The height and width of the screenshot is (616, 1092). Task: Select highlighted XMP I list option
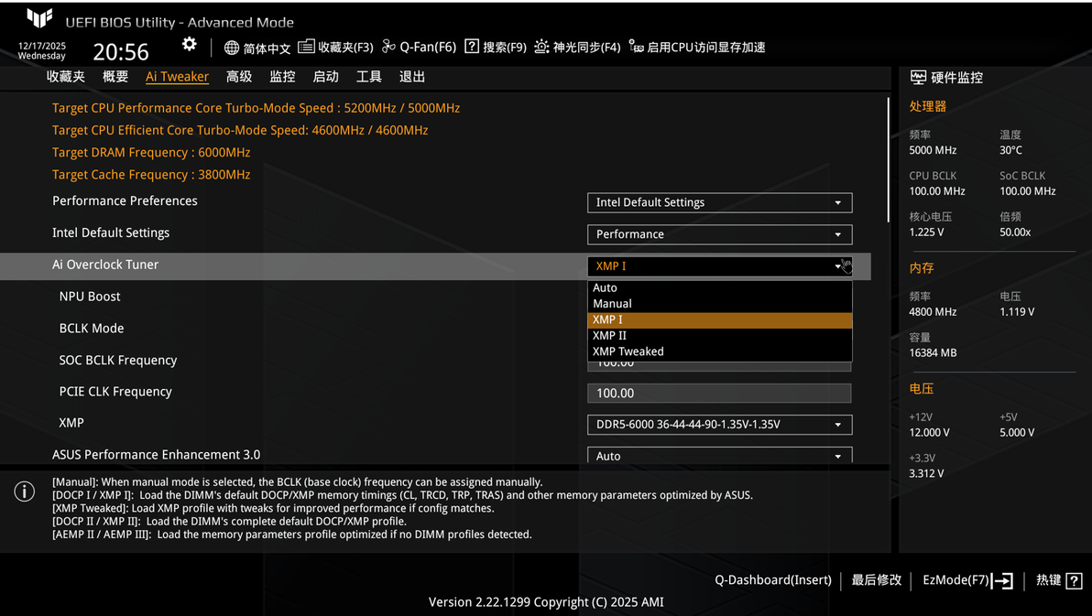coord(719,319)
